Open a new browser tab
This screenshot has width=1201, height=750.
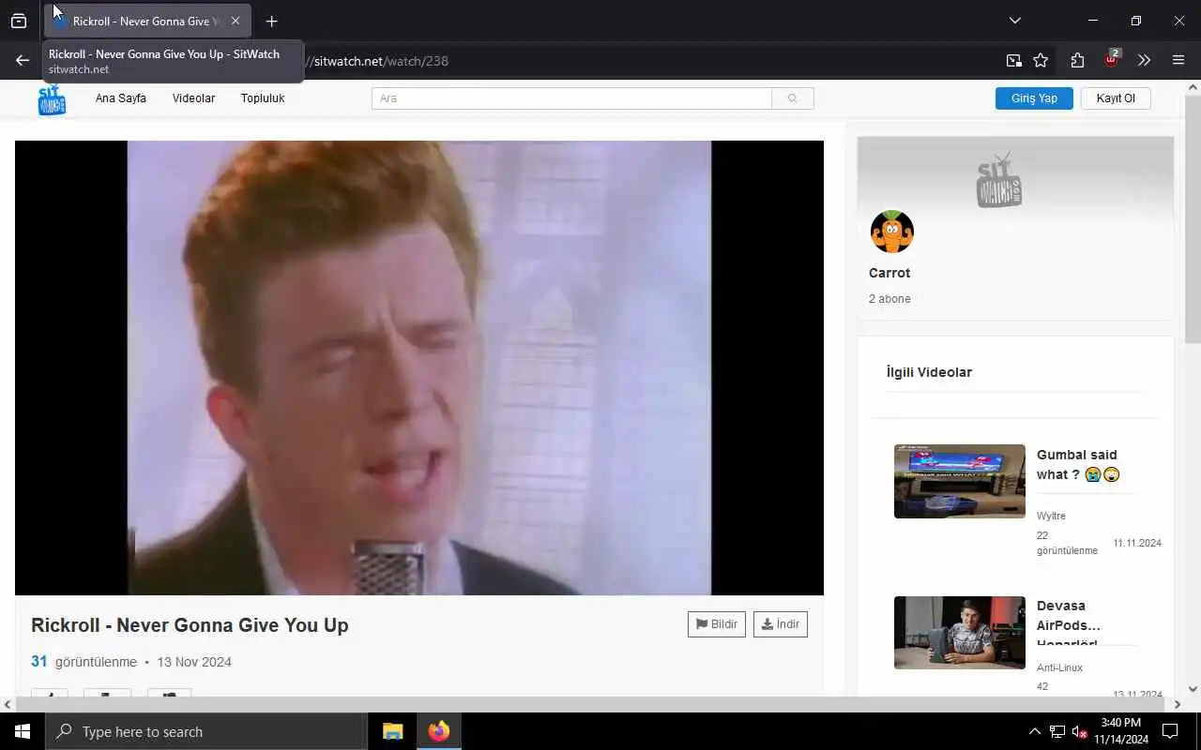click(x=271, y=21)
